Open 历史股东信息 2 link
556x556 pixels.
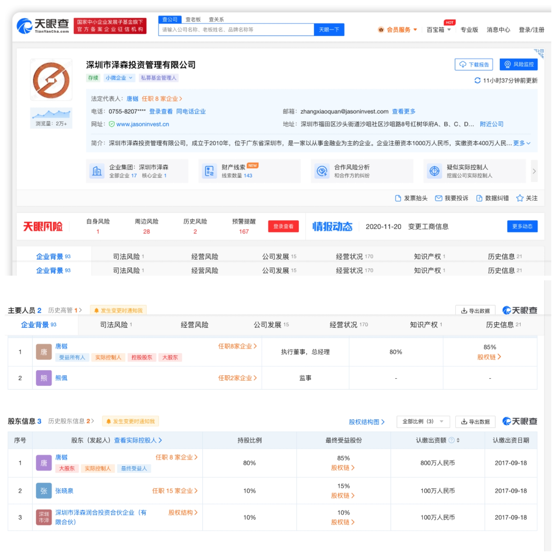tap(71, 421)
